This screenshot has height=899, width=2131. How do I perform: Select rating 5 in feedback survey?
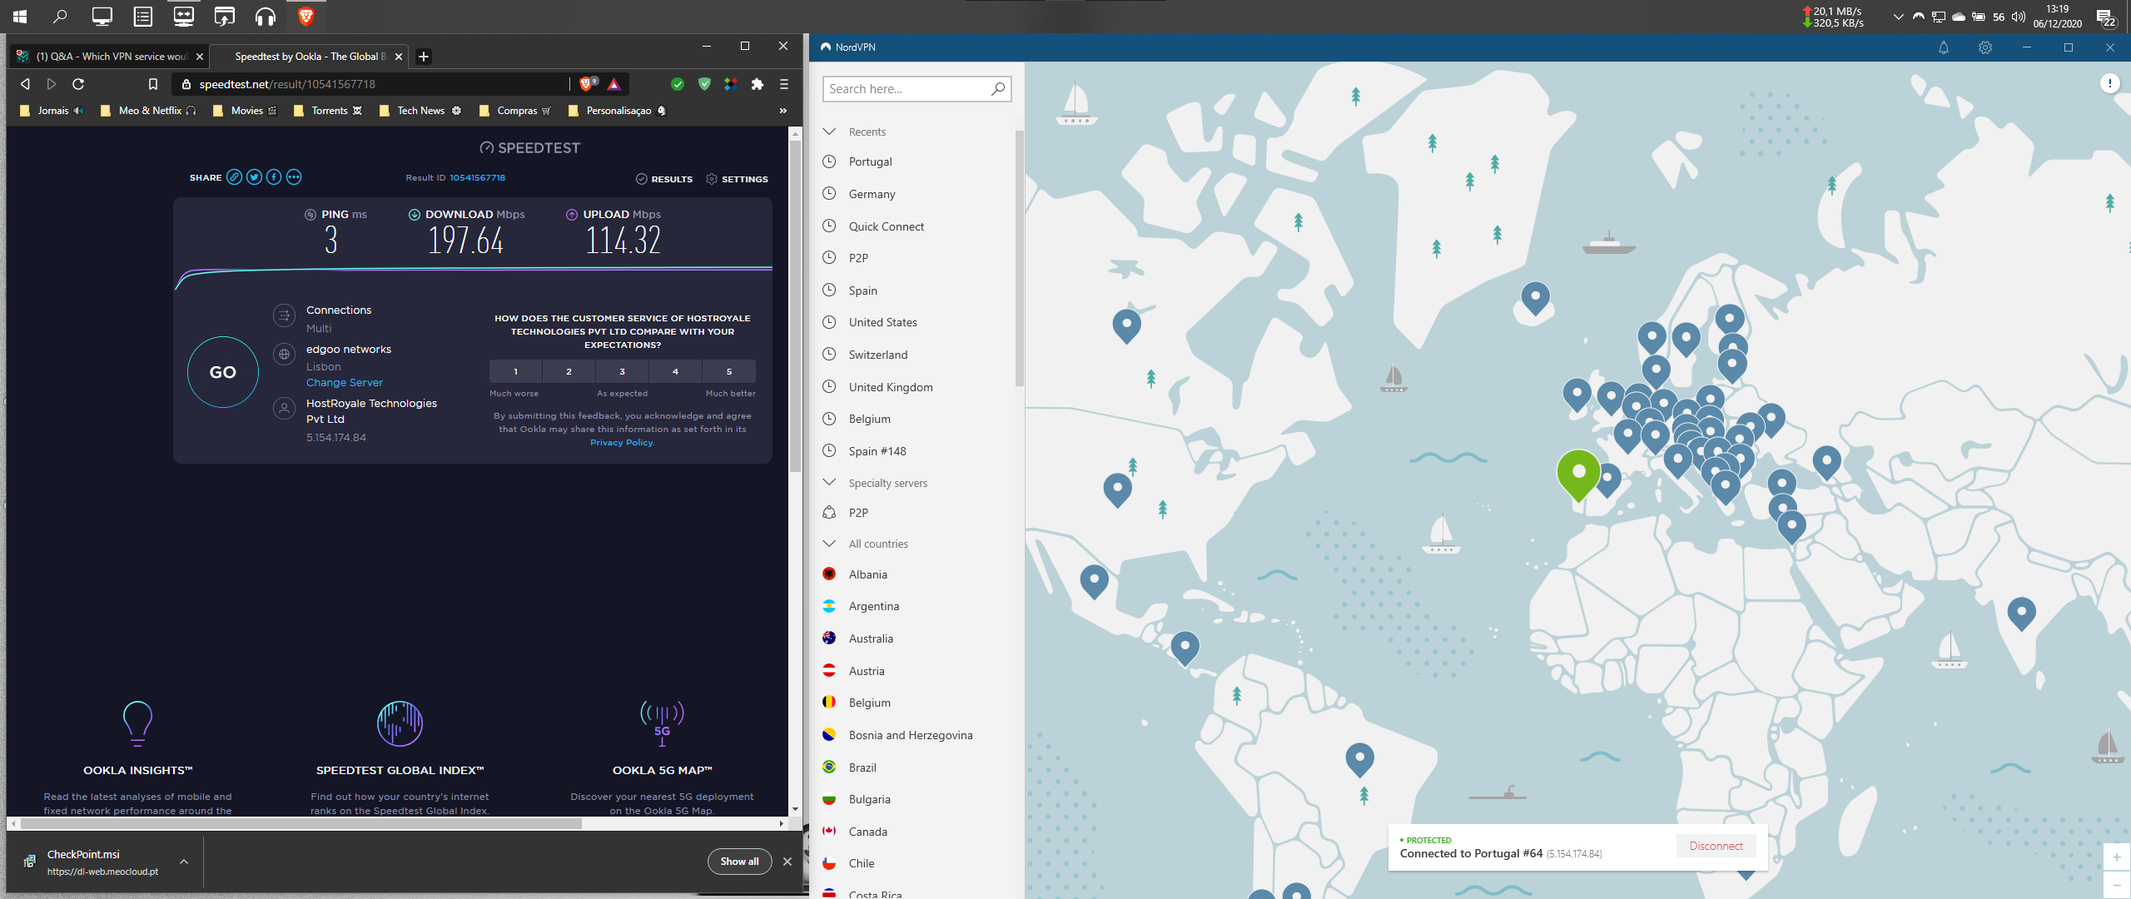(728, 371)
